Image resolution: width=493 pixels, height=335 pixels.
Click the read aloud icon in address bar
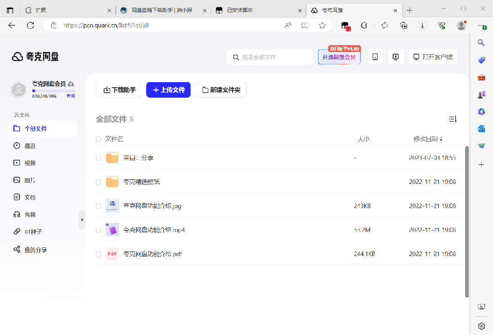pyautogui.click(x=288, y=26)
